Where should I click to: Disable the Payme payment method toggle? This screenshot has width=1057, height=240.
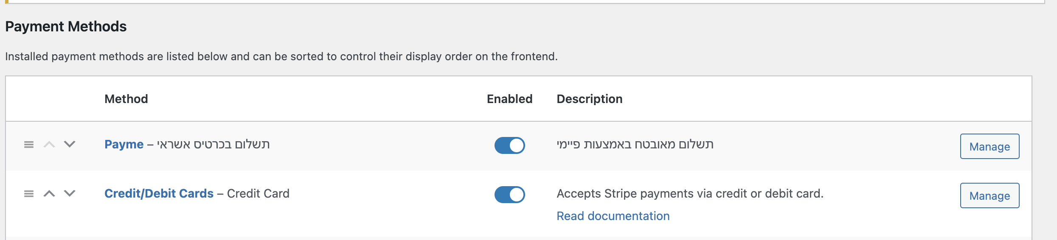click(x=509, y=145)
